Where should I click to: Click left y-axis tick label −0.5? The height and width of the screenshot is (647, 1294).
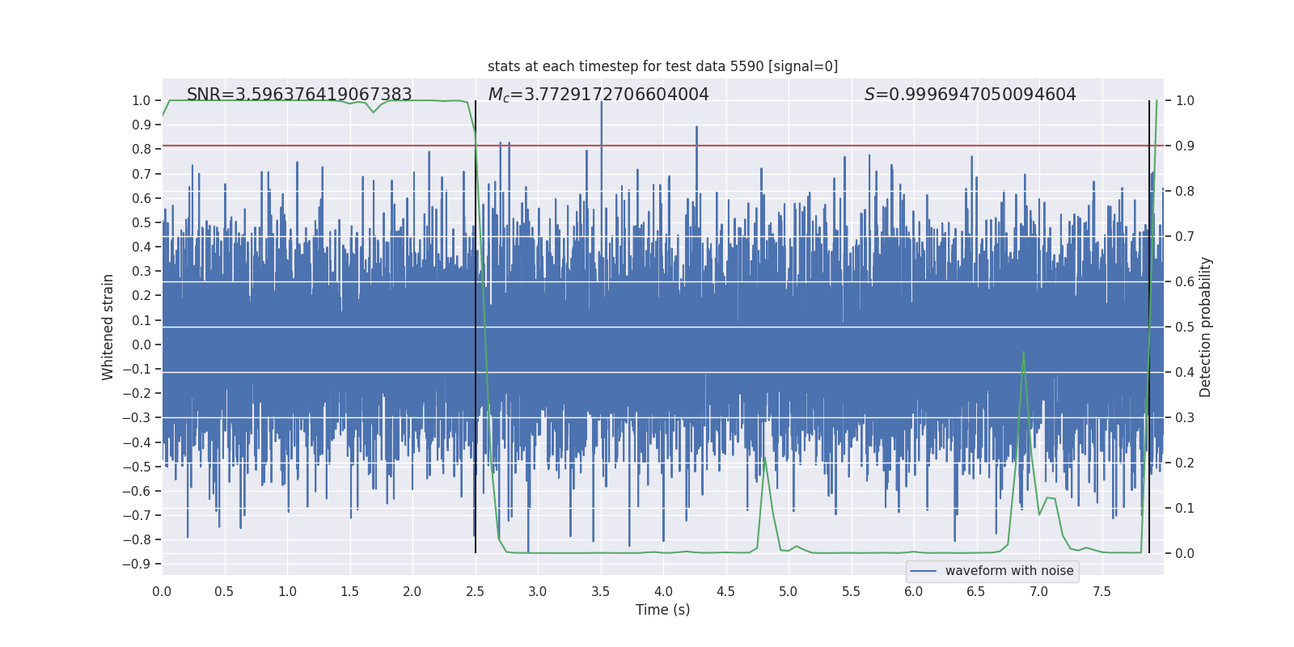point(137,467)
